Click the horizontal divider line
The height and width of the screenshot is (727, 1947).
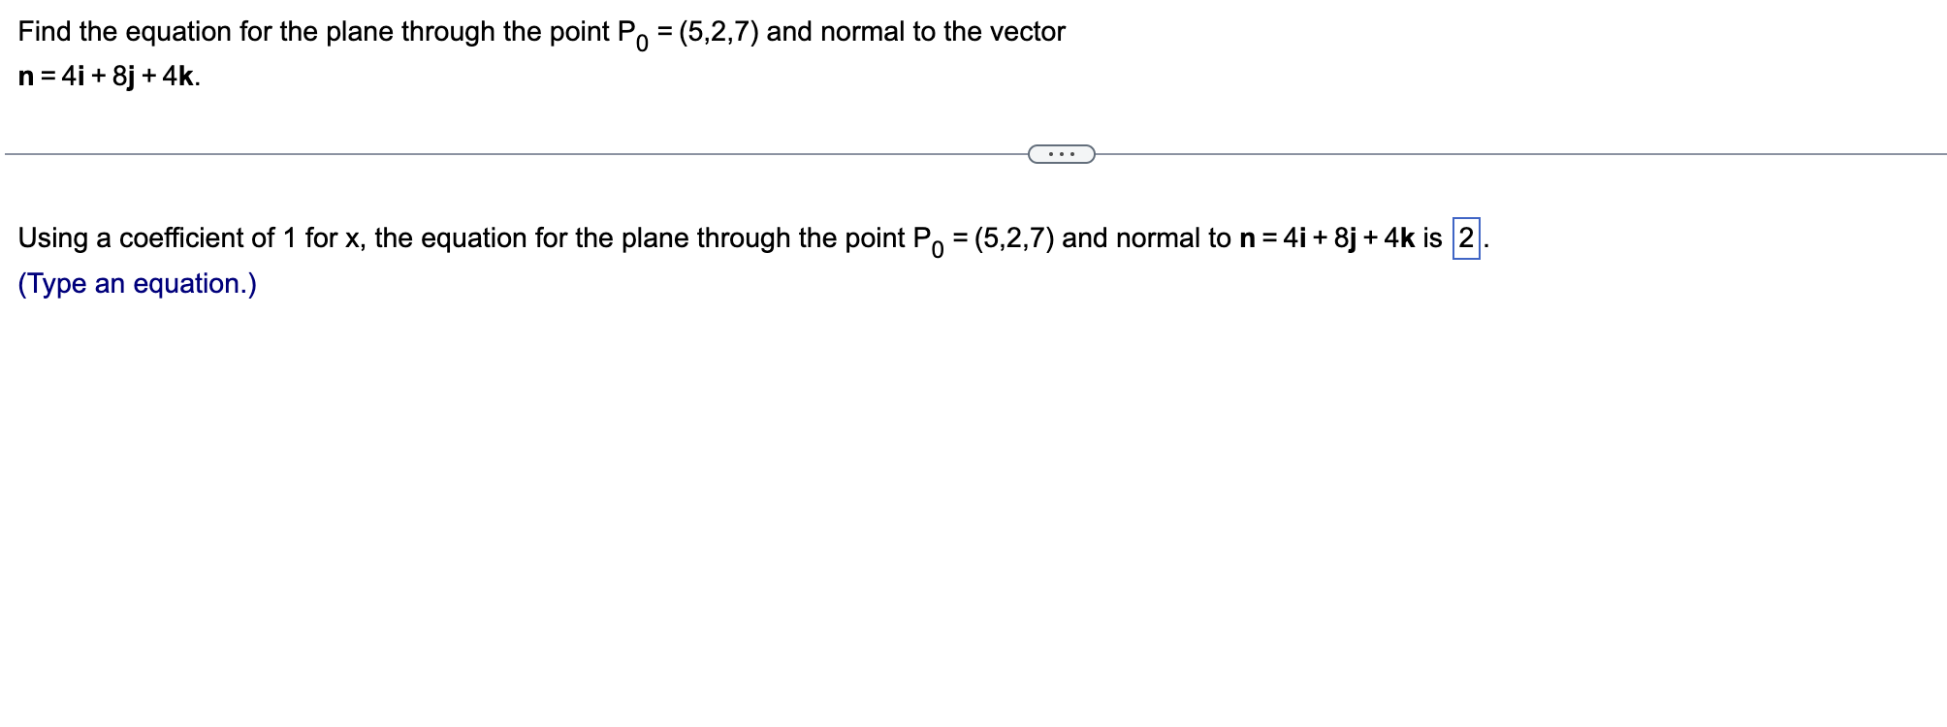coord(485,152)
